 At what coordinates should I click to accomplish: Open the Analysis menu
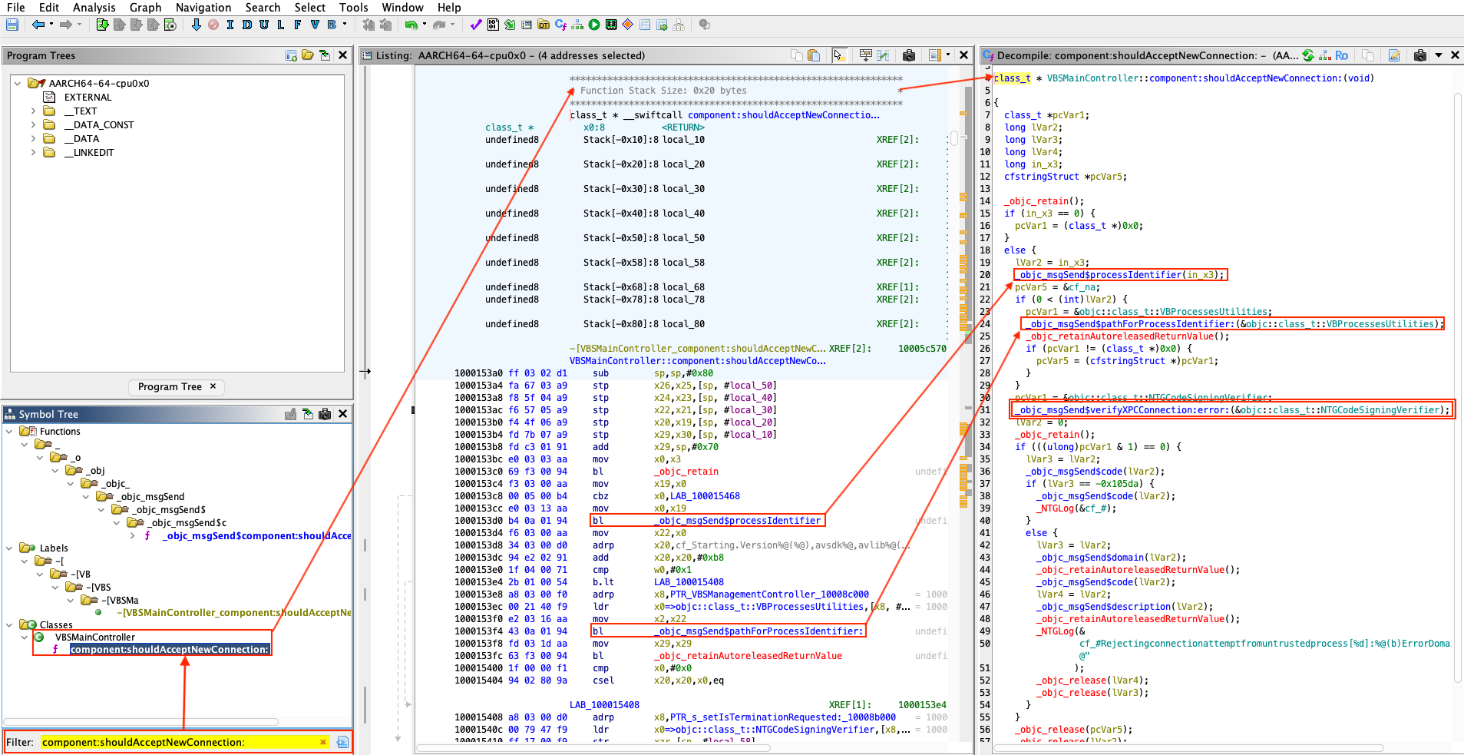94,8
